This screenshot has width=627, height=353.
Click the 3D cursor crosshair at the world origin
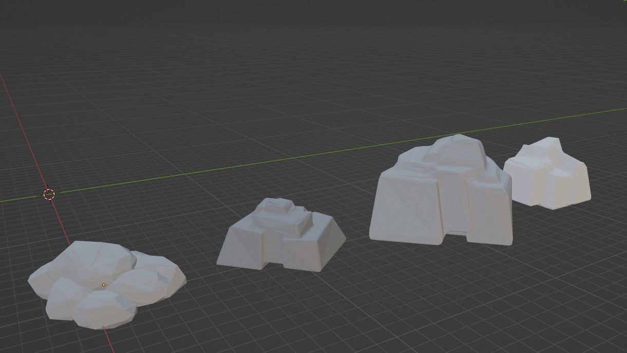tap(49, 194)
